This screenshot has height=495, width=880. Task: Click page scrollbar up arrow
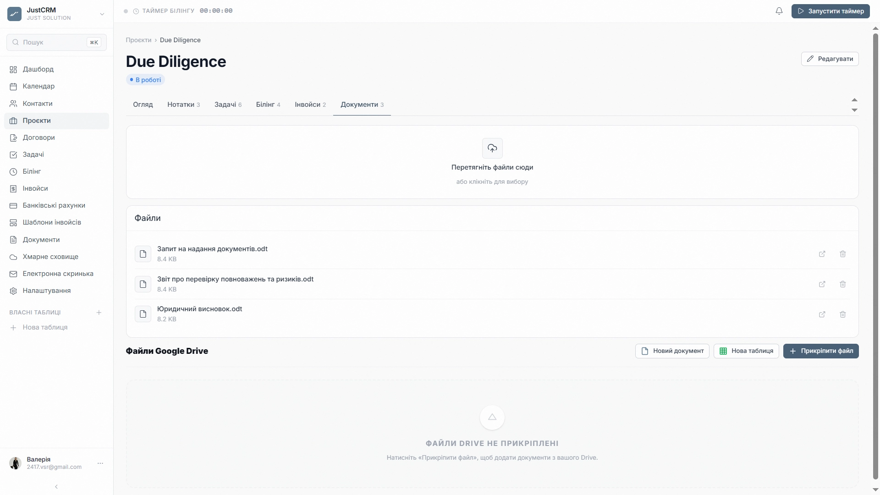tap(875, 28)
